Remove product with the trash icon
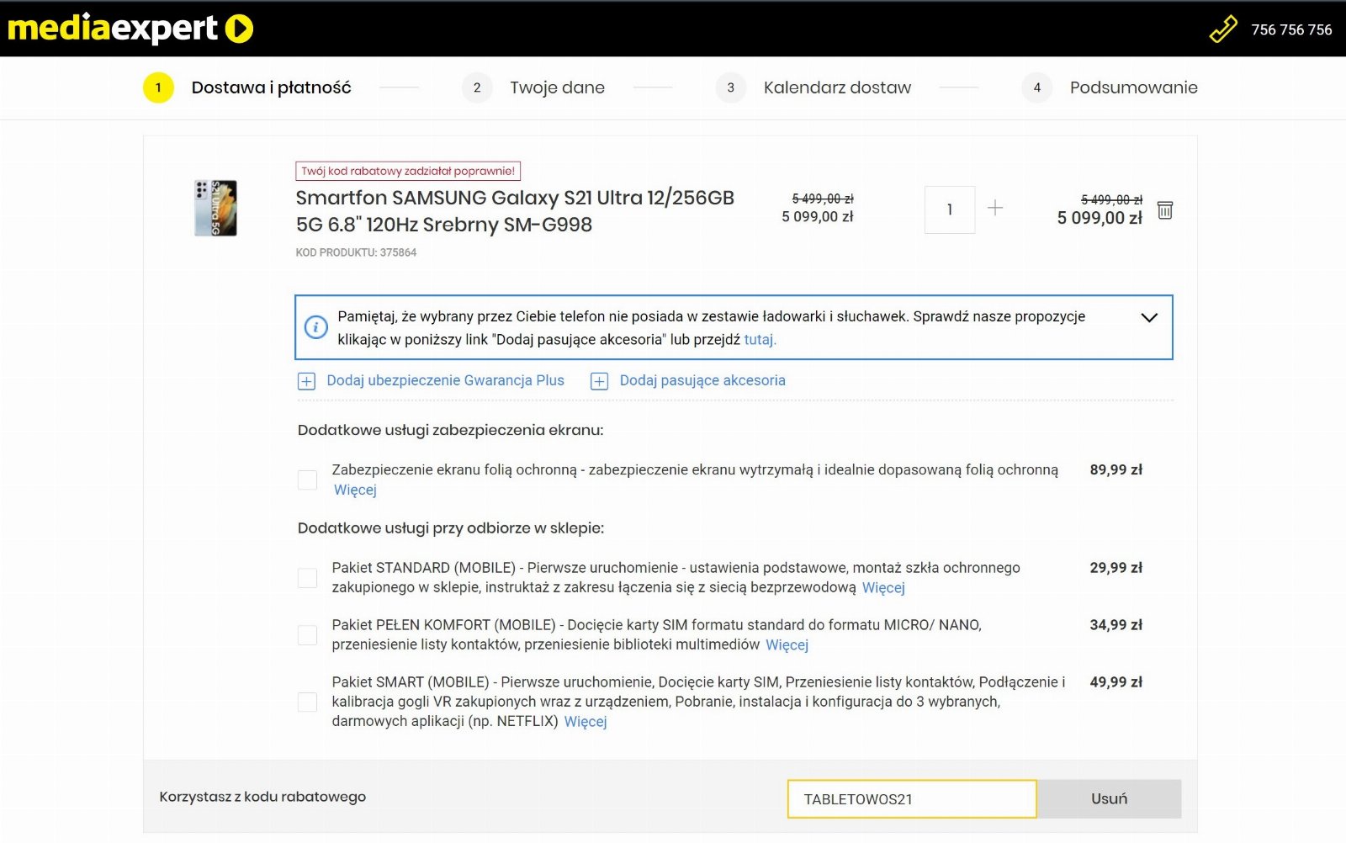 point(1165,209)
